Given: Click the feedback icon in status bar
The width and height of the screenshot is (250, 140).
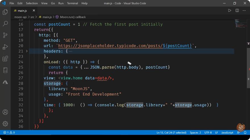Looking at the screenshot, I should (x=238, y=132).
